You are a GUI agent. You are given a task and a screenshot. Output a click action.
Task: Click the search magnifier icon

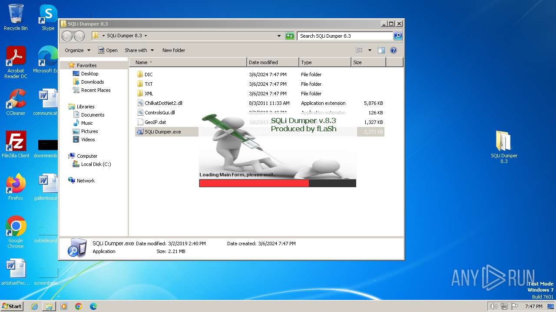[x=398, y=36]
